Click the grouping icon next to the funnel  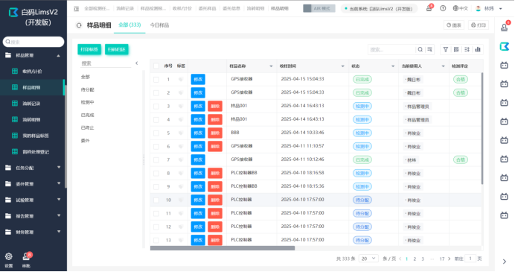click(456, 50)
